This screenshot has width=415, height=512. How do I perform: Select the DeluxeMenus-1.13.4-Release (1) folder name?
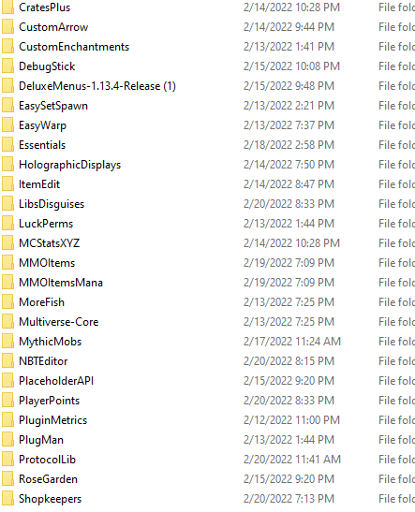pos(97,86)
